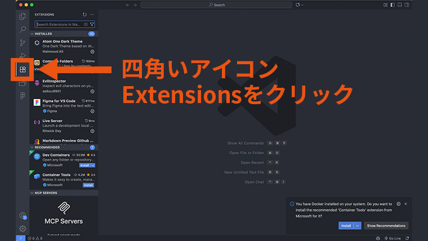Open the Figma icon in activity bar
Image resolution: width=428 pixels, height=241 pixels.
click(x=23, y=96)
